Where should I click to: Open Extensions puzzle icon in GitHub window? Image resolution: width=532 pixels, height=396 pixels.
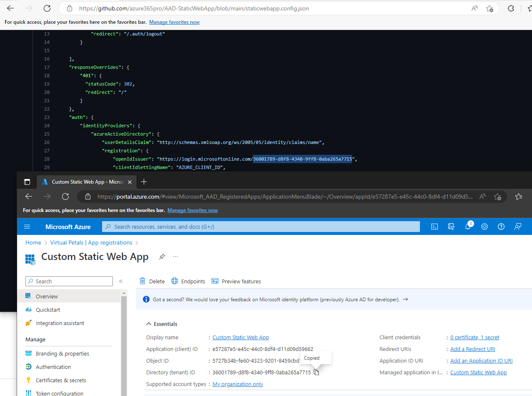point(511,8)
